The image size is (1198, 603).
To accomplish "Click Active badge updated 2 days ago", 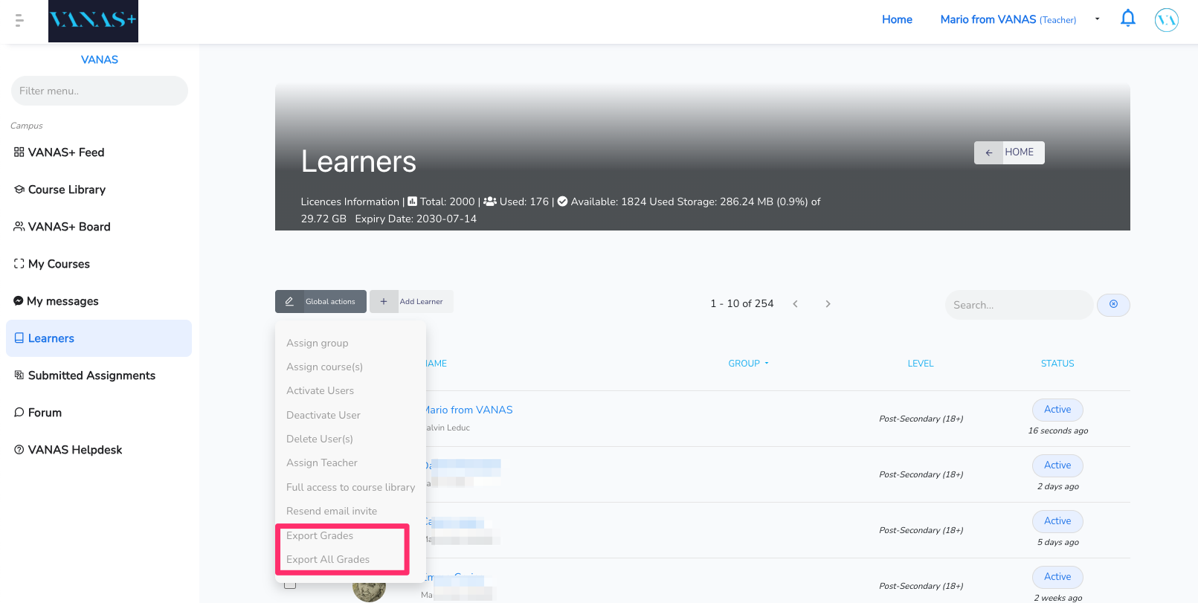I will click(1057, 465).
